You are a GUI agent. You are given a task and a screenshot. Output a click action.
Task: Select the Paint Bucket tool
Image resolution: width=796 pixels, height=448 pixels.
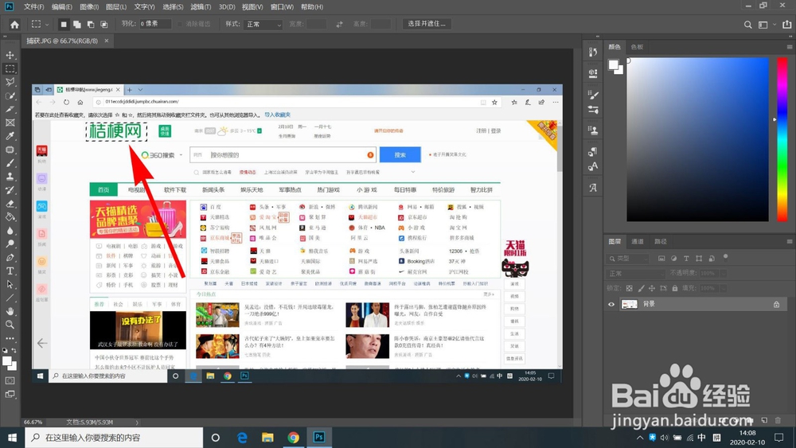pos(10,217)
